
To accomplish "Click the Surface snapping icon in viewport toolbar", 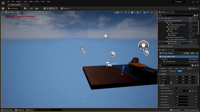I will click(129, 12).
